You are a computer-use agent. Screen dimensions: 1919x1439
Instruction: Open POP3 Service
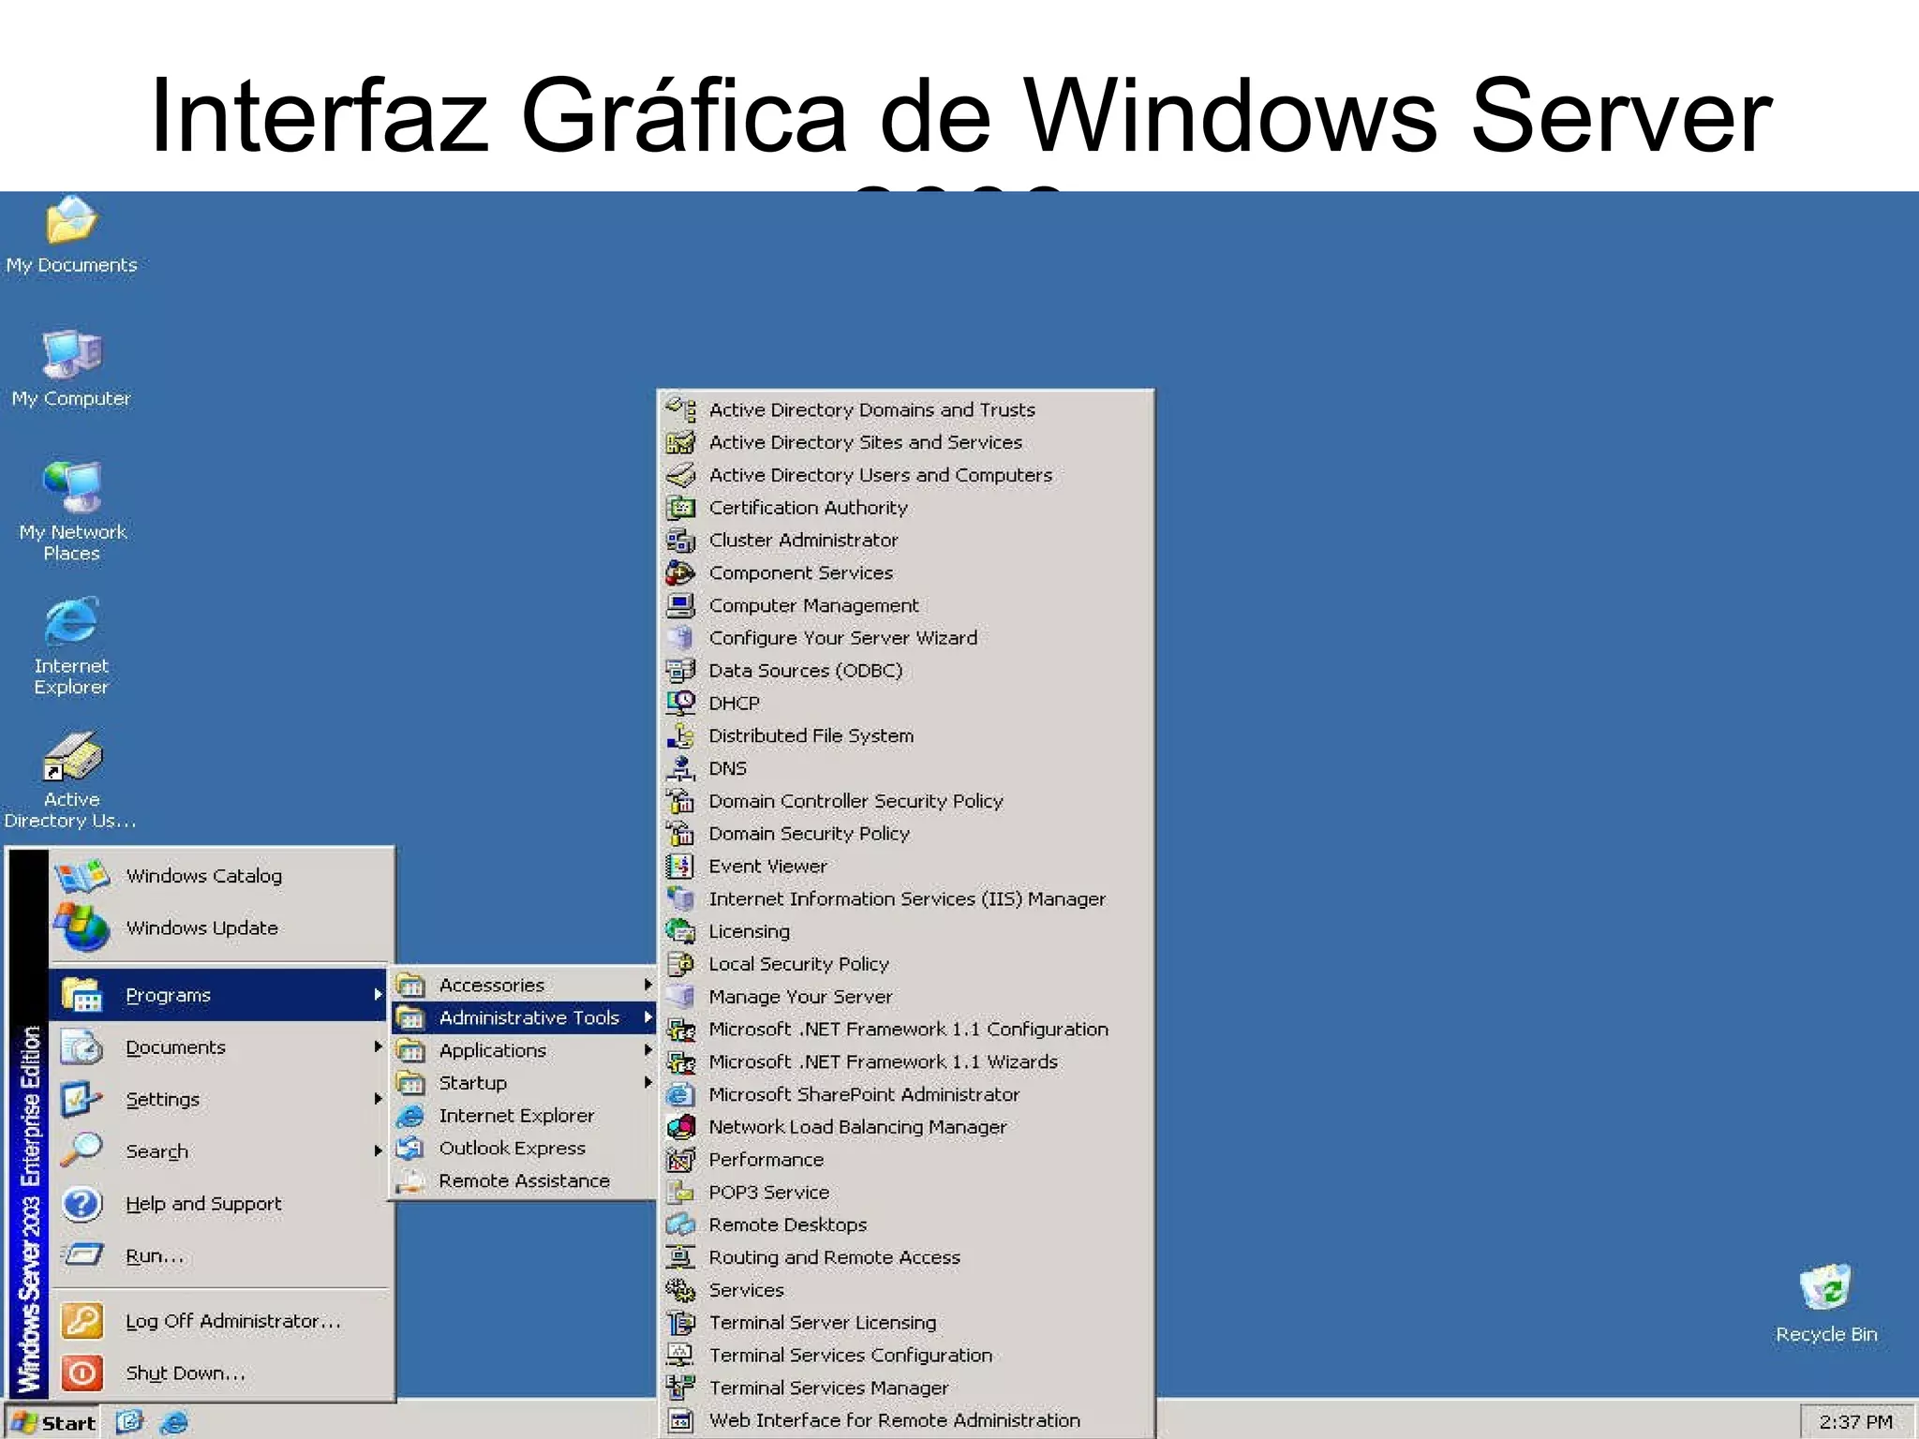pos(905,1193)
